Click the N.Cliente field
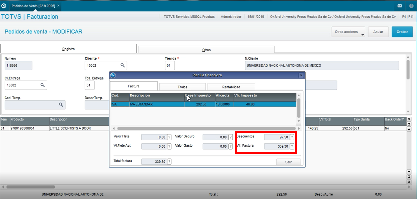Screen dimensions: 417x200 (322, 65)
